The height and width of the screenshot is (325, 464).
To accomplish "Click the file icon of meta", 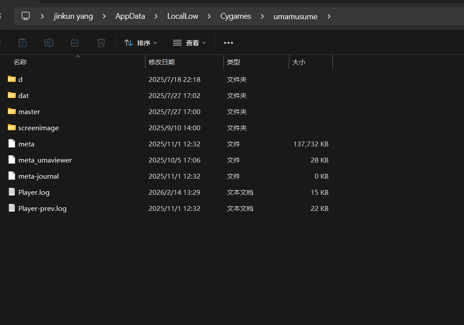I will (12, 144).
